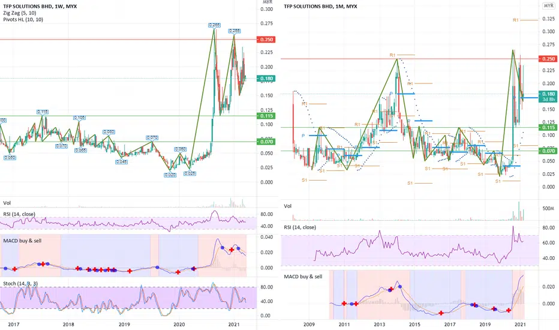Click the left chart title TFP SOLUTIONS BHD, 1W, MYX
The width and height of the screenshot is (559, 330).
[40, 7]
